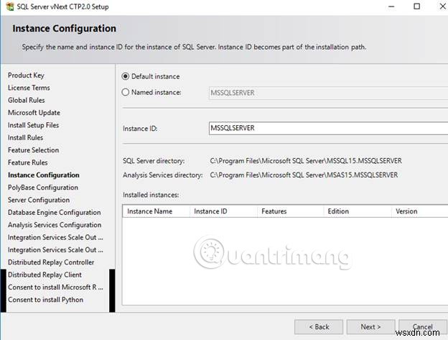Click the Version column header

click(x=419, y=211)
